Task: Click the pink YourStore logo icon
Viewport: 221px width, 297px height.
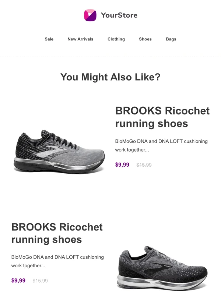Action: point(90,15)
